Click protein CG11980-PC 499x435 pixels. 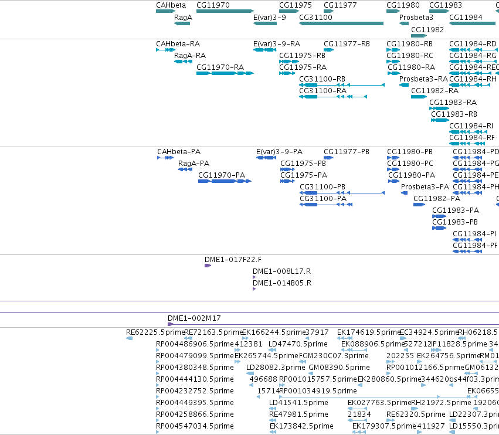tap(410, 164)
